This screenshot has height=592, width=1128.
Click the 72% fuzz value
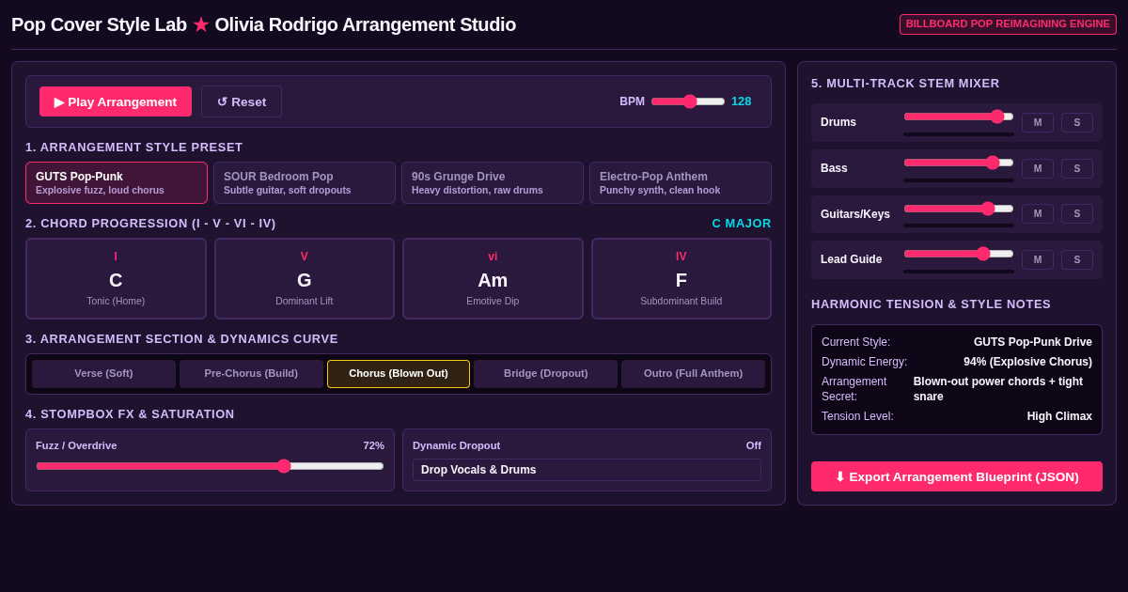pyautogui.click(x=374, y=445)
